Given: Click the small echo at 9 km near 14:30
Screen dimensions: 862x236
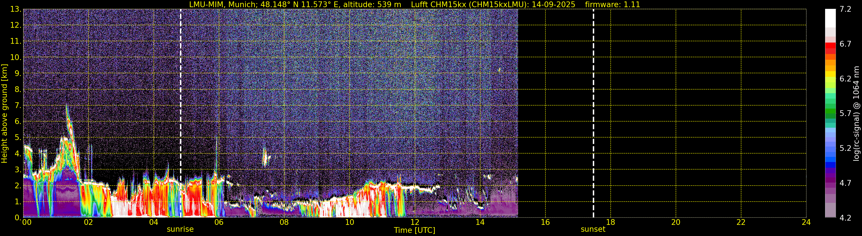Looking at the screenshot, I should (x=499, y=70).
